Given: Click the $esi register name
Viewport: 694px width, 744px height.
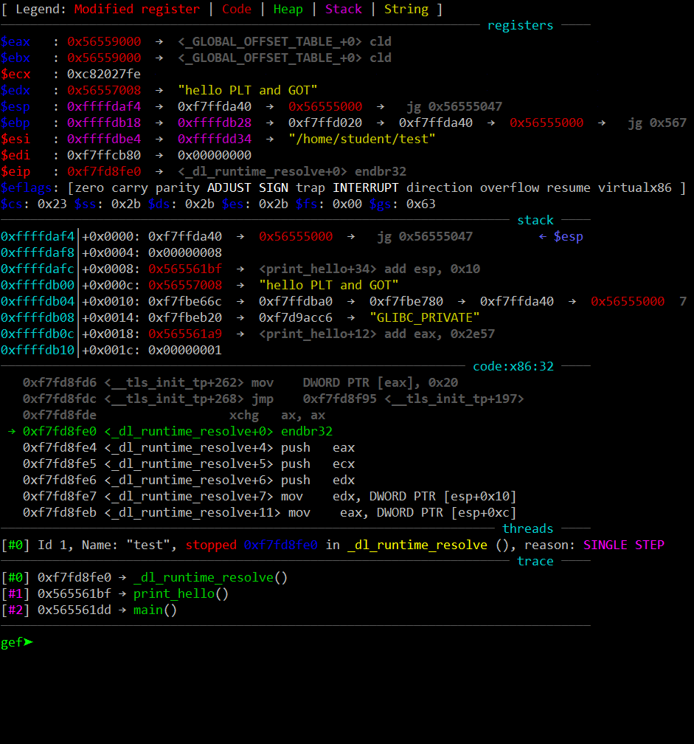Looking at the screenshot, I should pos(15,139).
